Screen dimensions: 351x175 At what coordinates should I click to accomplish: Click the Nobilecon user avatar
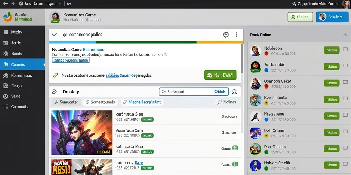tap(255, 51)
